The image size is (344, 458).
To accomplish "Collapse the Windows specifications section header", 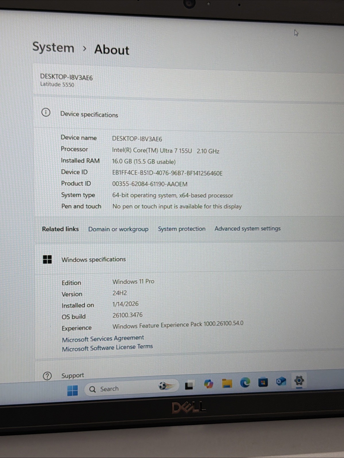I will (189, 258).
